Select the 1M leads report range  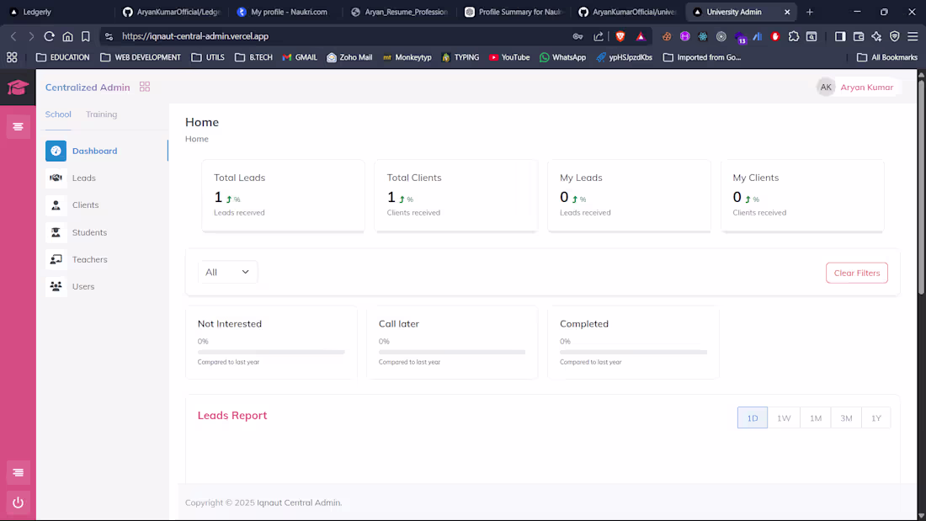point(816,417)
